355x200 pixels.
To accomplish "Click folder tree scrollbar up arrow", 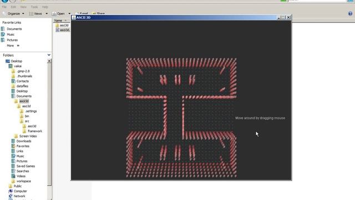I will pos(49,61).
